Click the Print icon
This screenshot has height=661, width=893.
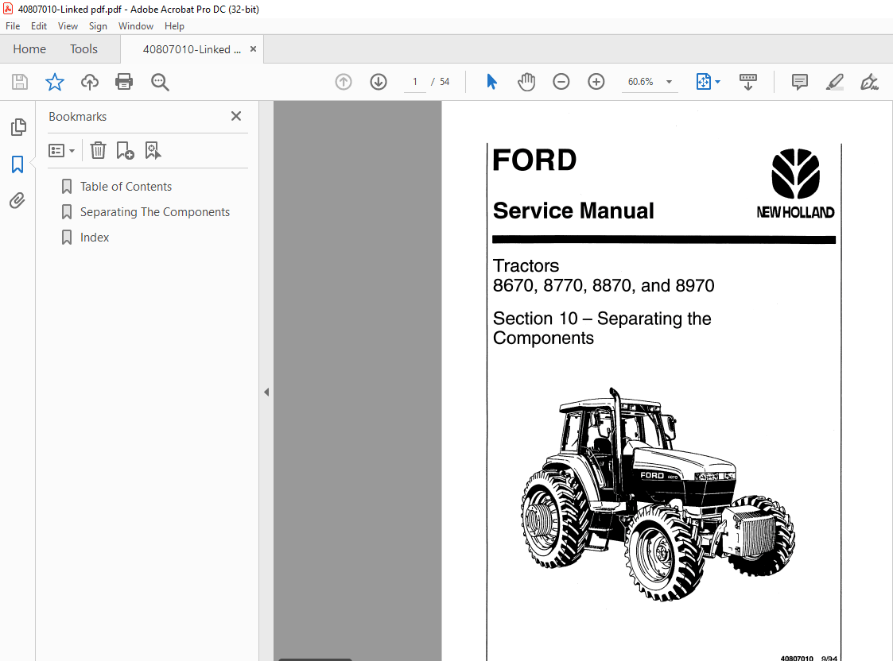tap(124, 81)
